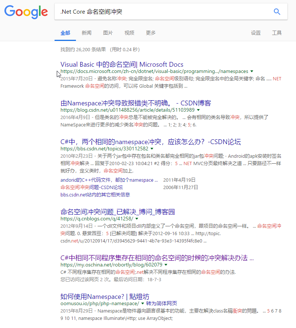Open 如何使用Namespace? 點燈坊 result
This screenshot has width=296, height=328.
click(x=105, y=297)
